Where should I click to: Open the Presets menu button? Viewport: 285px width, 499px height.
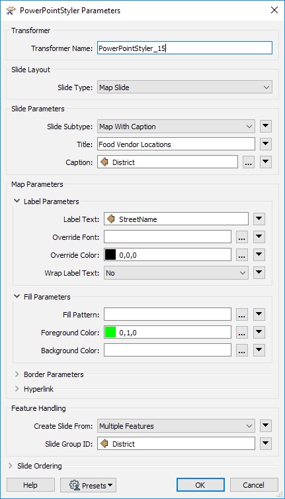(x=89, y=485)
